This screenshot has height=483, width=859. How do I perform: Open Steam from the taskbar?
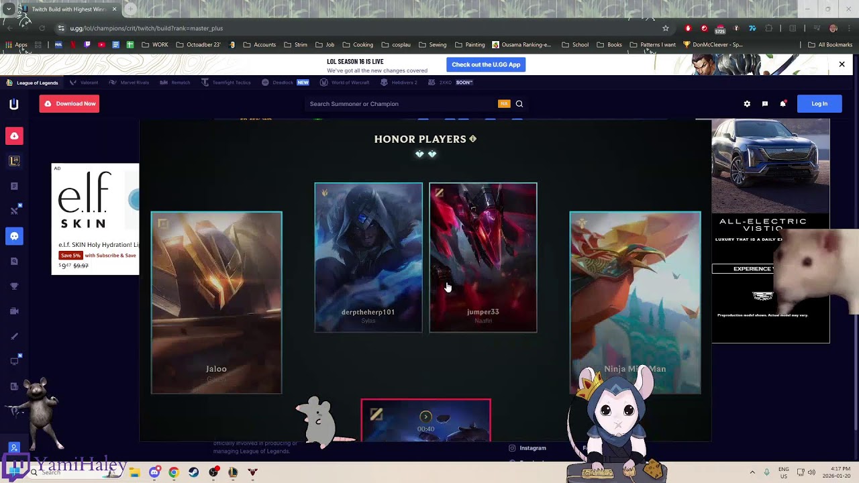193,472
